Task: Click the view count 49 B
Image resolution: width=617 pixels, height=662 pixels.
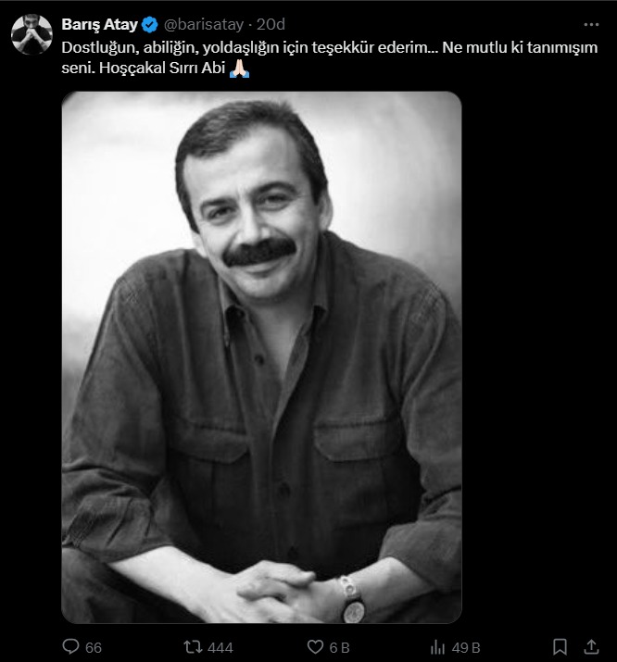Action: pyautogui.click(x=466, y=647)
